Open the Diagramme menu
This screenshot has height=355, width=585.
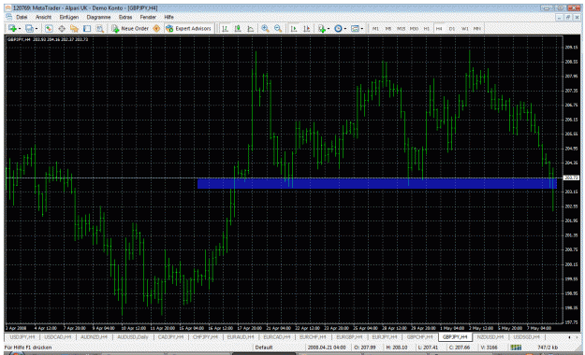(x=98, y=17)
